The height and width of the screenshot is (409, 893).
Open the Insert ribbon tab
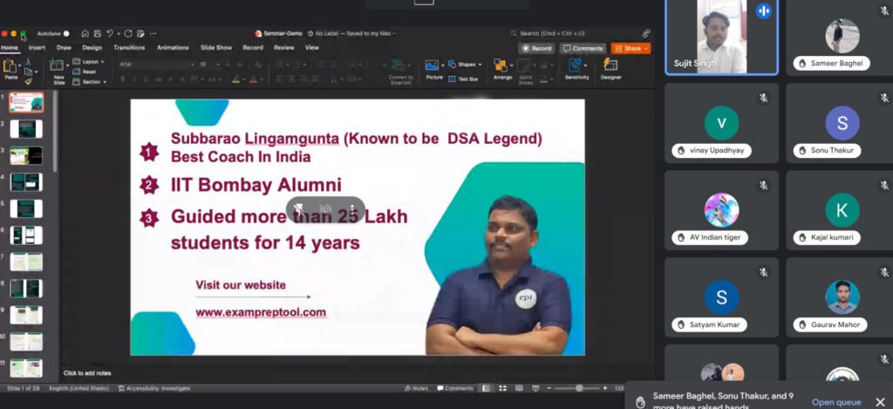coord(37,48)
